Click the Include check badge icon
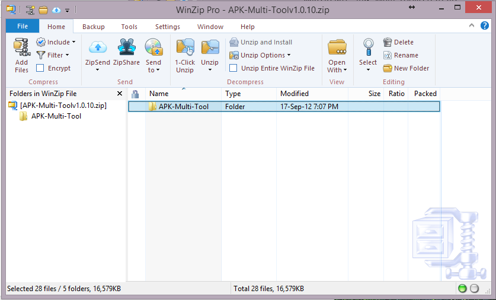This screenshot has height=300, width=496. pyautogui.click(x=41, y=42)
